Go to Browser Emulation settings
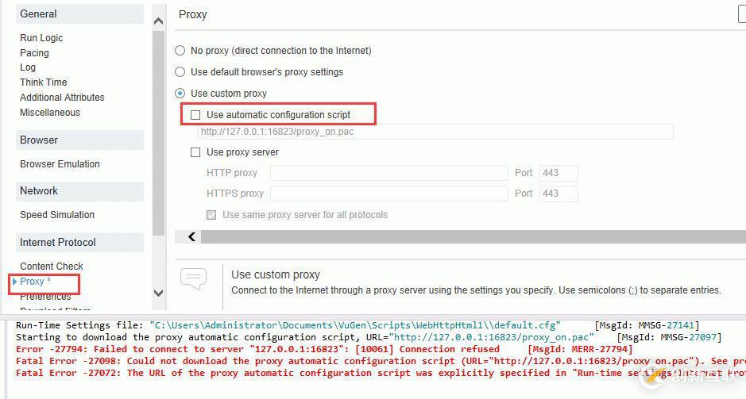The image size is (746, 399). [x=60, y=164]
